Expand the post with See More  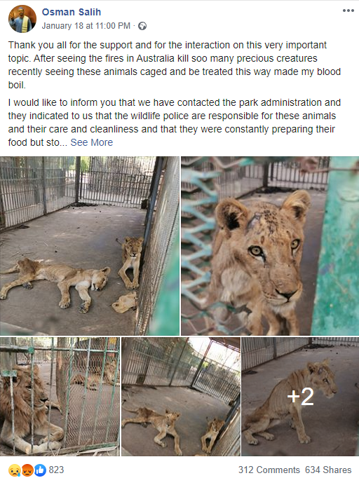pos(92,142)
